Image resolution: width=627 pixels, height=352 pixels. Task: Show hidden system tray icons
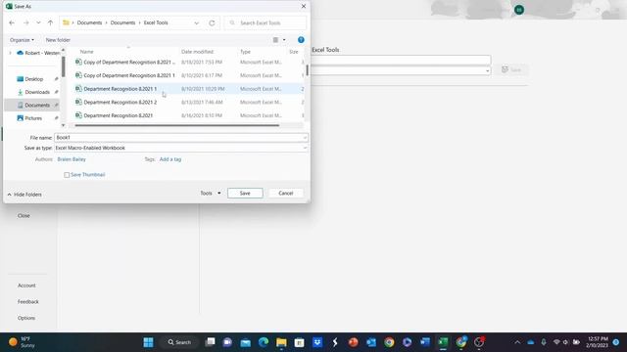[517, 342]
